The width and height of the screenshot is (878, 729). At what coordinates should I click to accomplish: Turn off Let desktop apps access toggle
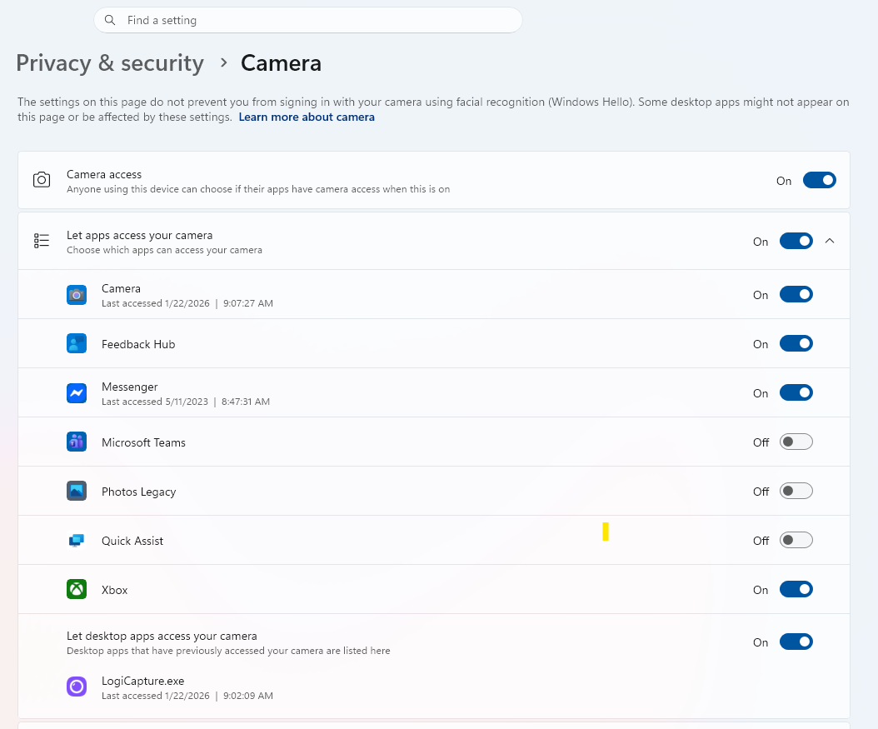tap(796, 642)
